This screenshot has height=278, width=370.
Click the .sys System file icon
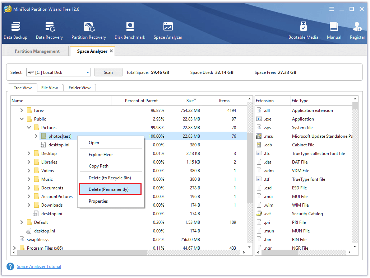point(259,127)
